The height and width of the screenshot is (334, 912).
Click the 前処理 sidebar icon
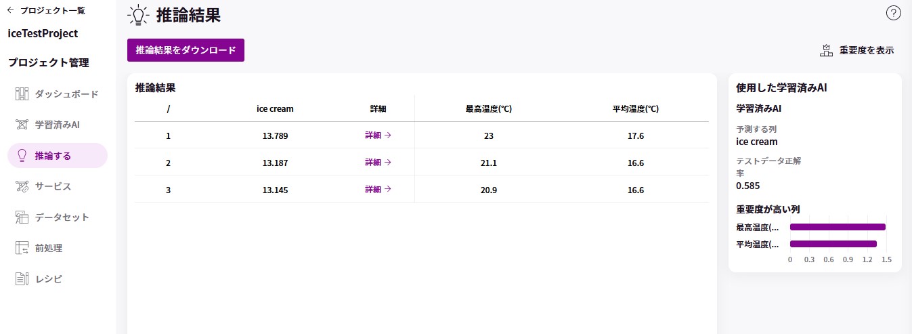[22, 248]
